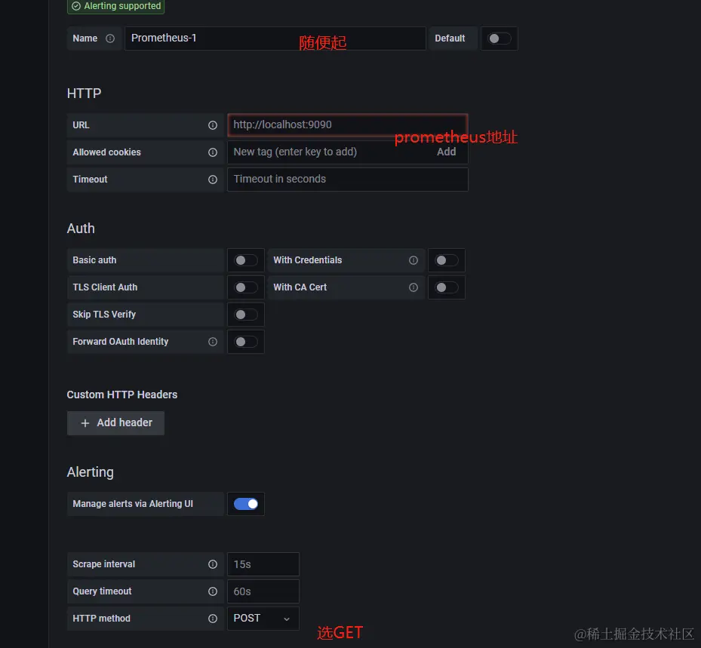Click the URL input field
Viewport: 701px width, 648px height.
point(347,125)
